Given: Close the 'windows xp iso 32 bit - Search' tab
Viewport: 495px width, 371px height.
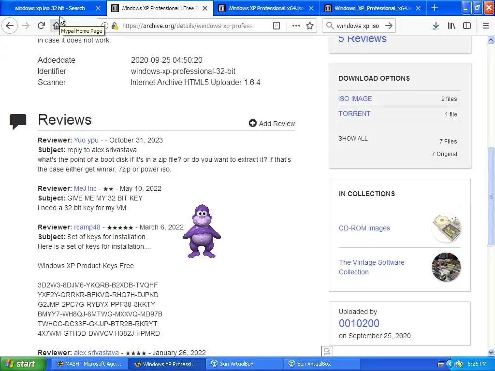Looking at the screenshot, I should coord(98,8).
